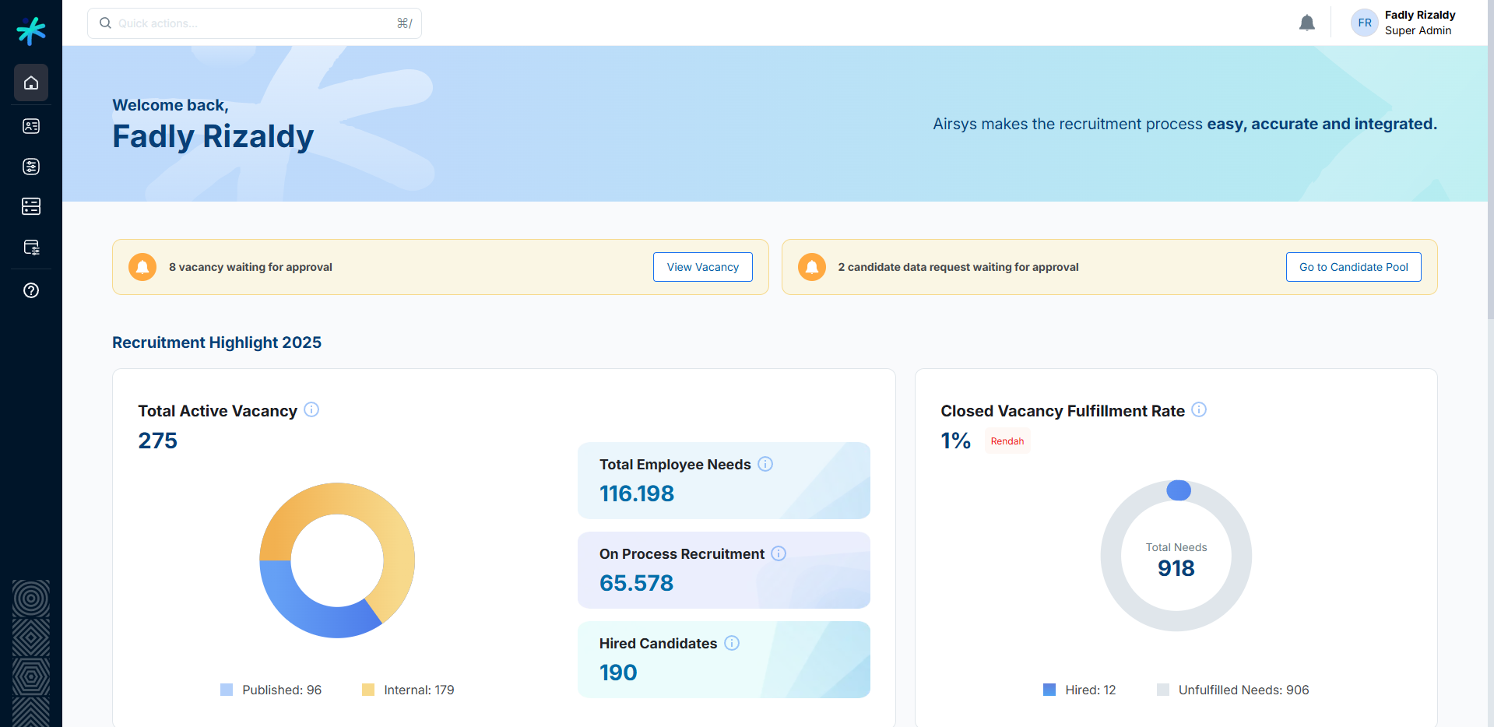This screenshot has width=1494, height=727.
Task: Click the Airsys logo
Action: click(x=31, y=31)
